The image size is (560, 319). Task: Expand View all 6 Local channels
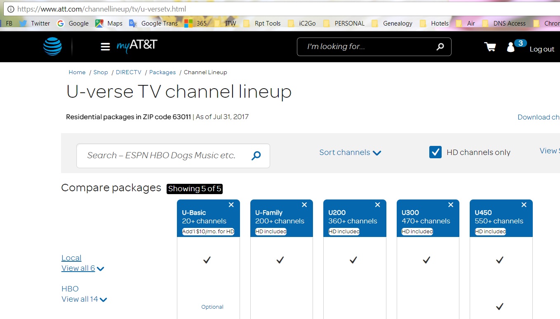[x=82, y=268]
